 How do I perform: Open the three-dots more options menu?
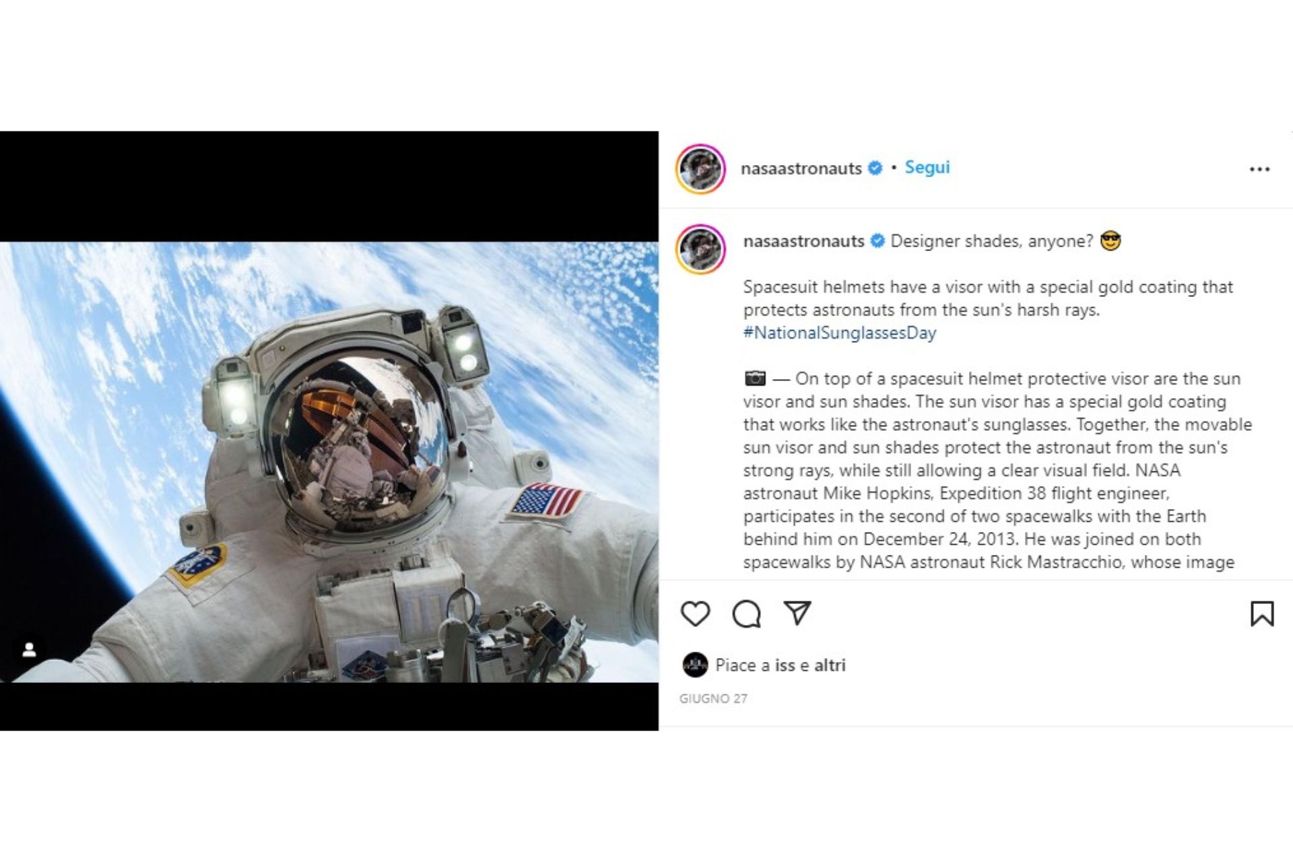[x=1259, y=169]
